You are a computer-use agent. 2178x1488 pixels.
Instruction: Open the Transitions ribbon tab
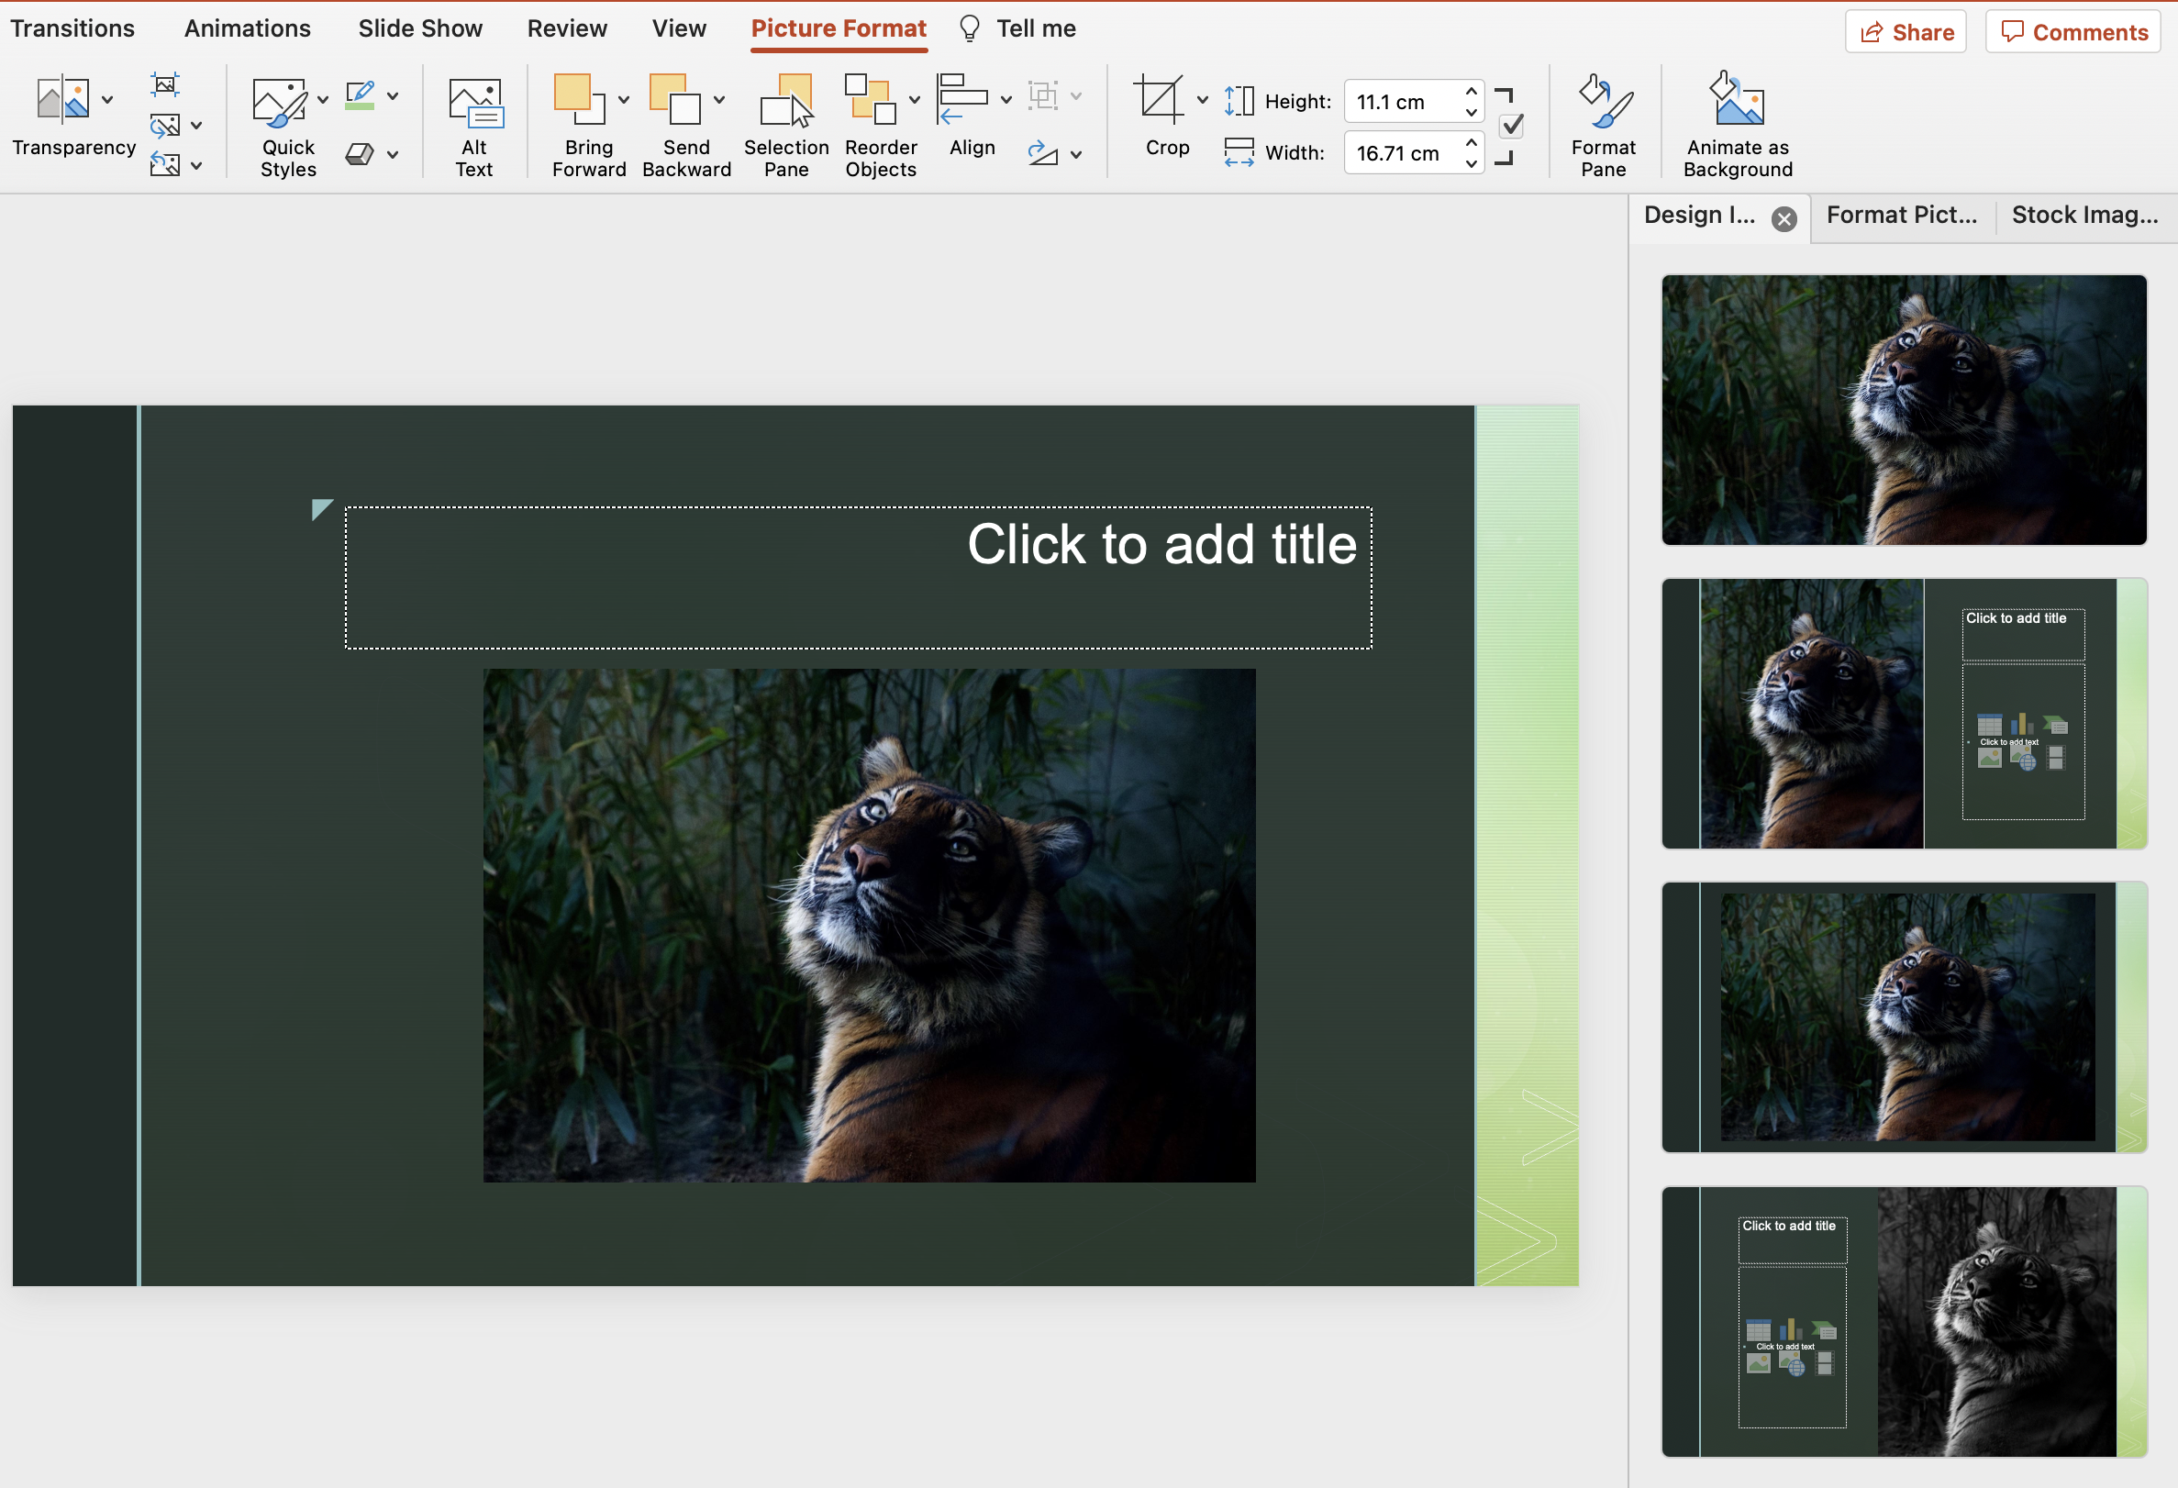72,28
